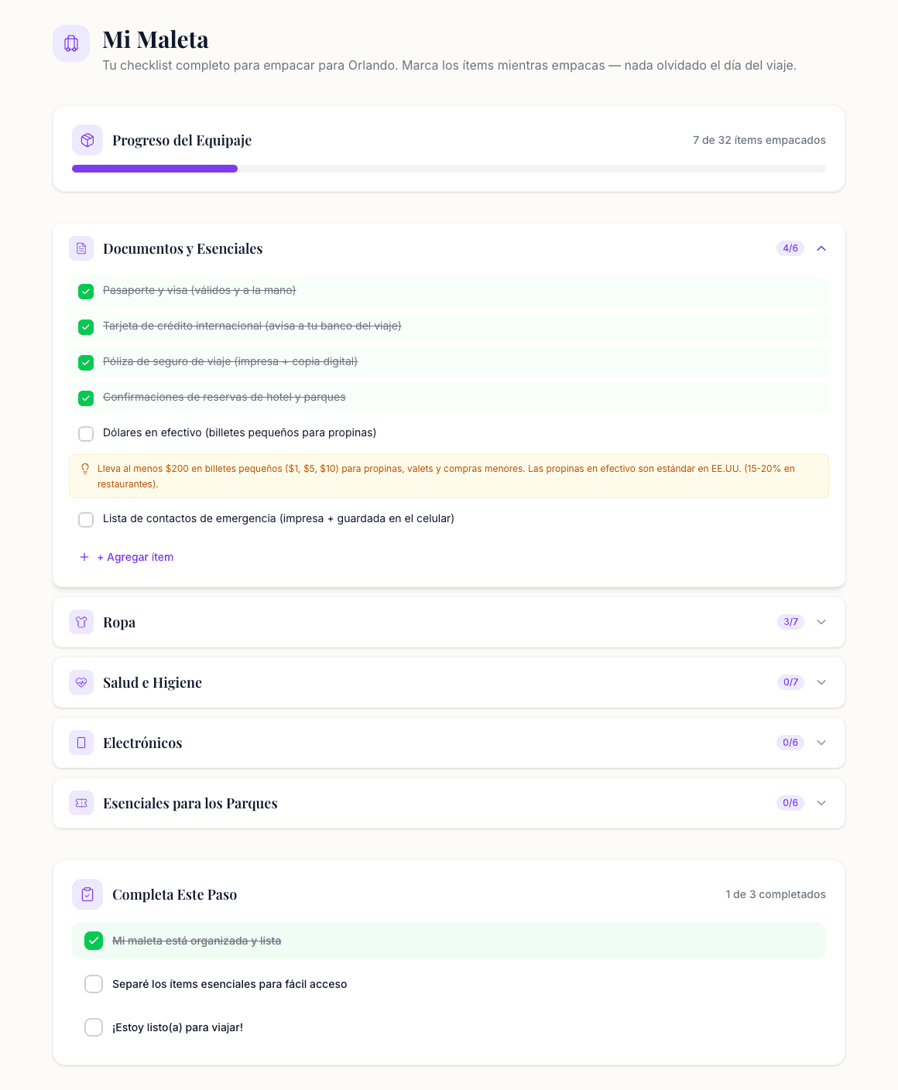
Task: Check Lista de contactos de emergencia item
Action: (x=86, y=519)
